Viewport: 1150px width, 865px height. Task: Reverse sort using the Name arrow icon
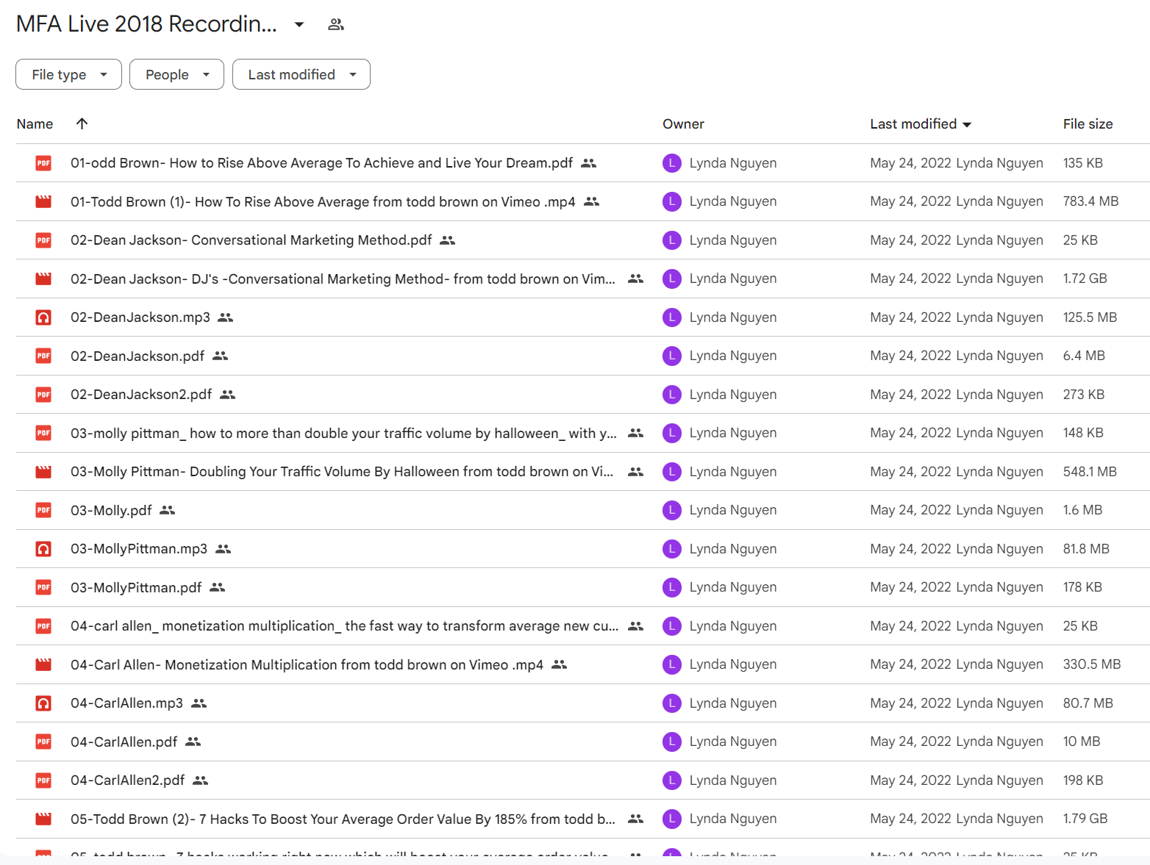(82, 123)
